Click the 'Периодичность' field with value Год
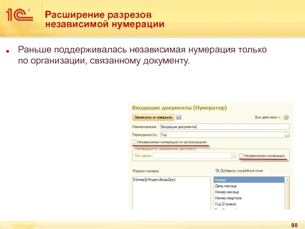The height and width of the screenshot is (229, 305). tap(223, 135)
